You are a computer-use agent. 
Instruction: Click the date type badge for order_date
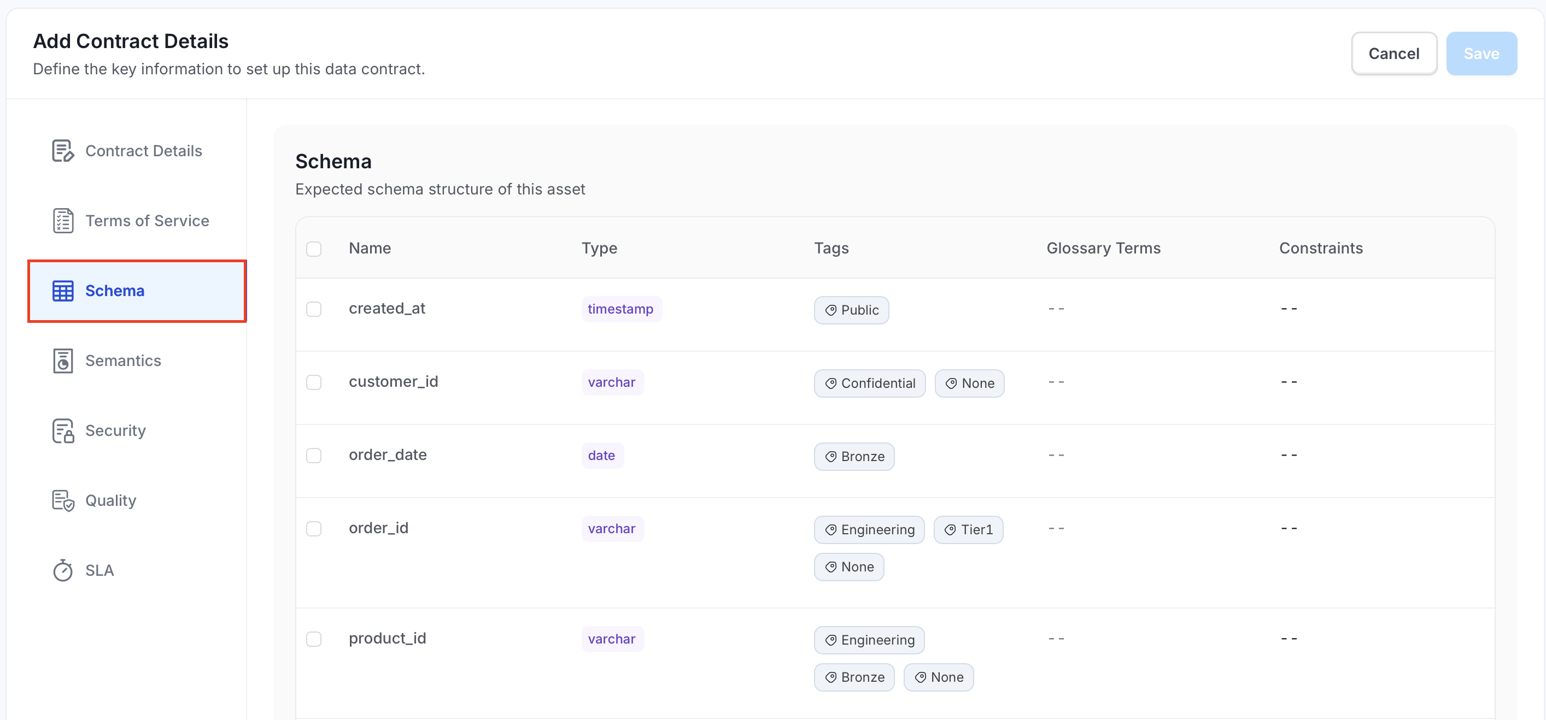(x=601, y=455)
